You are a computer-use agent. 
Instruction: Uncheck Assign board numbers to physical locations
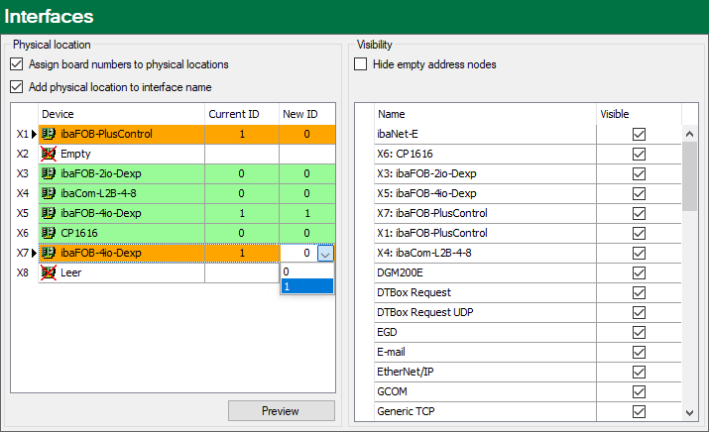(17, 64)
